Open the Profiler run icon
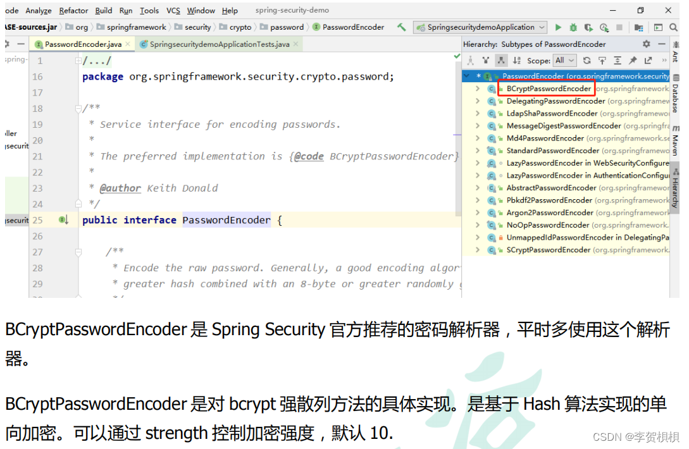This screenshot has width=689, height=449. (604, 27)
